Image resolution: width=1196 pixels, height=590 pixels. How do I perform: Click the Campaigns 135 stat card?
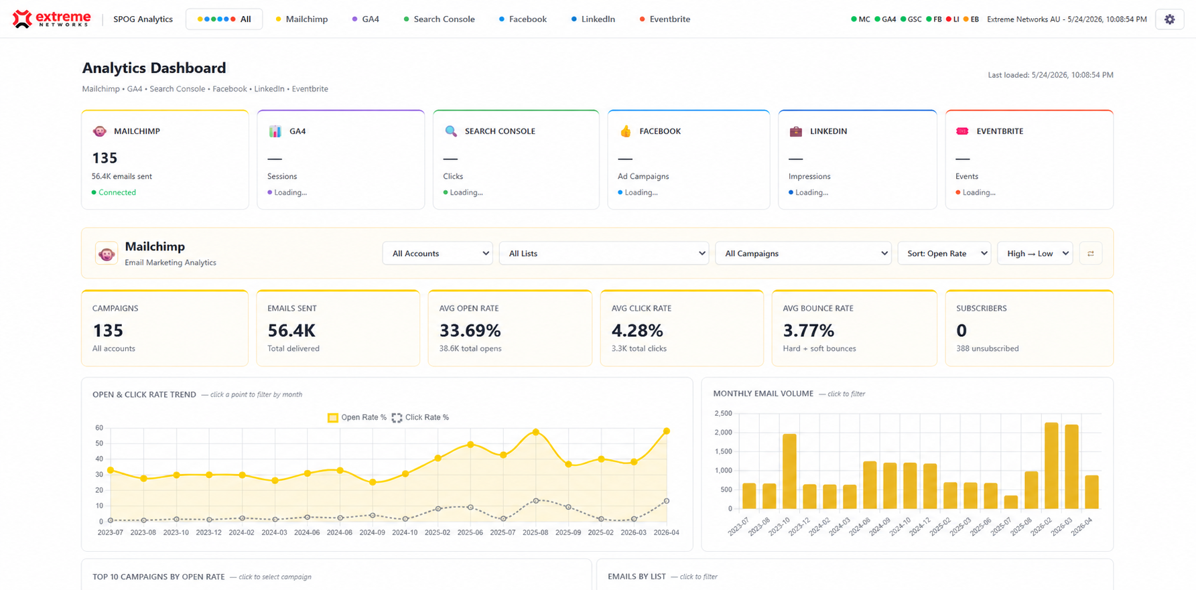[165, 328]
